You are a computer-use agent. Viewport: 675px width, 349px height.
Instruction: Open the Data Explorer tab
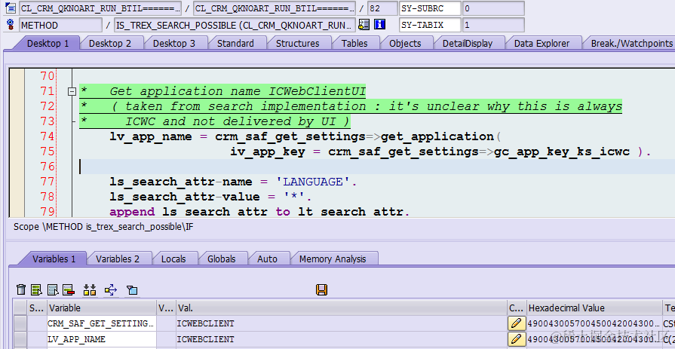(542, 44)
